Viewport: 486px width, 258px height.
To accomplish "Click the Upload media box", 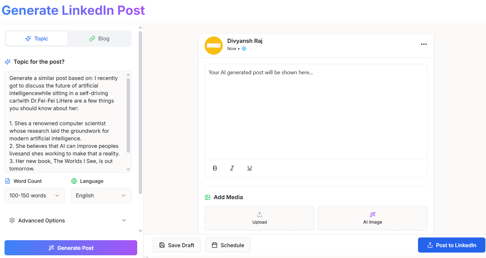I will (x=260, y=218).
